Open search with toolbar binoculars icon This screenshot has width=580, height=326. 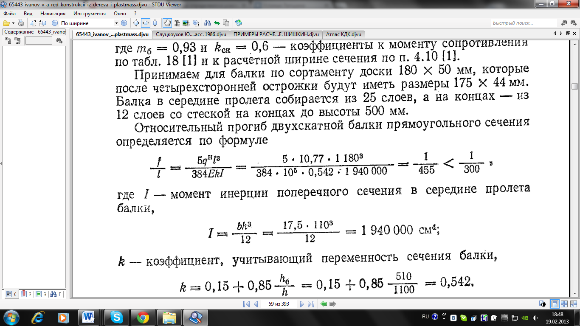point(208,23)
